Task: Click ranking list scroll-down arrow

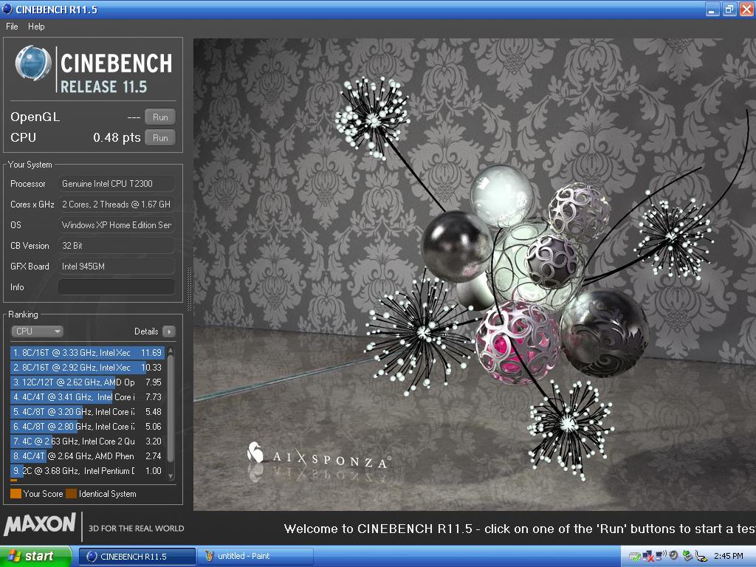Action: click(x=171, y=476)
